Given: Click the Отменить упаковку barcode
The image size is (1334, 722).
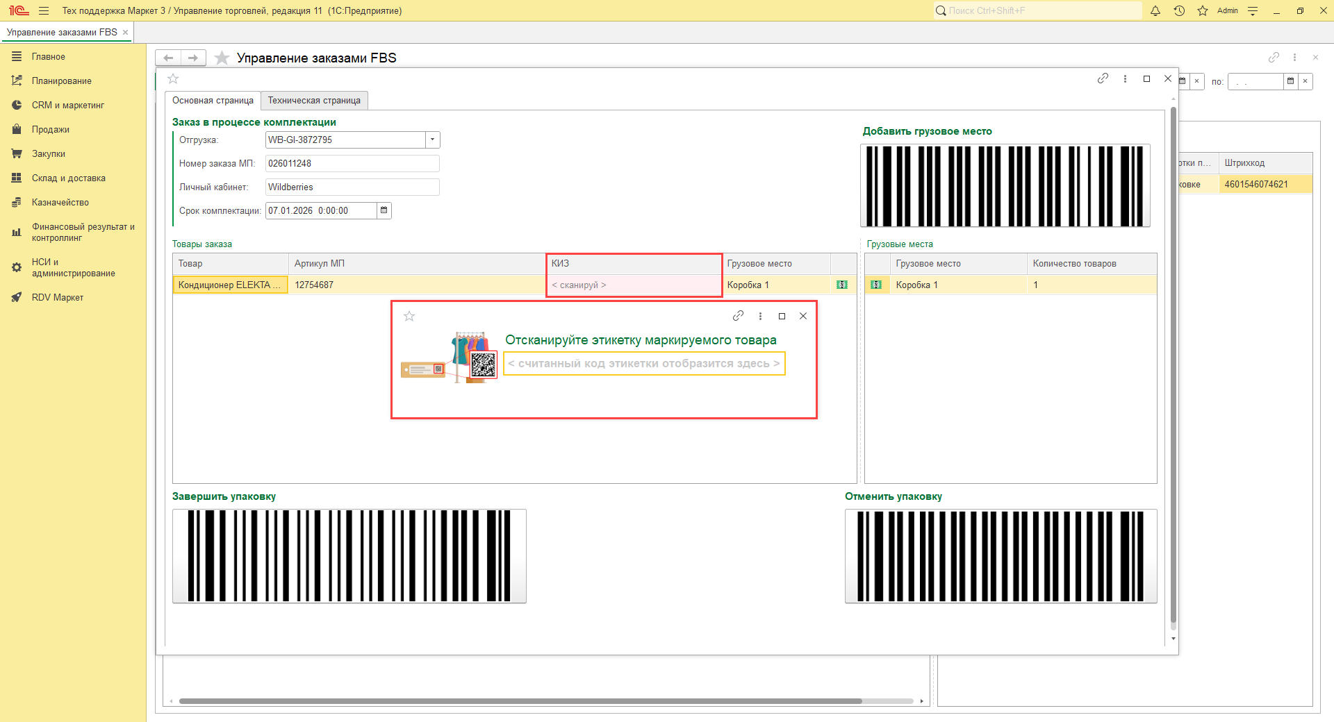Looking at the screenshot, I should [1000, 556].
